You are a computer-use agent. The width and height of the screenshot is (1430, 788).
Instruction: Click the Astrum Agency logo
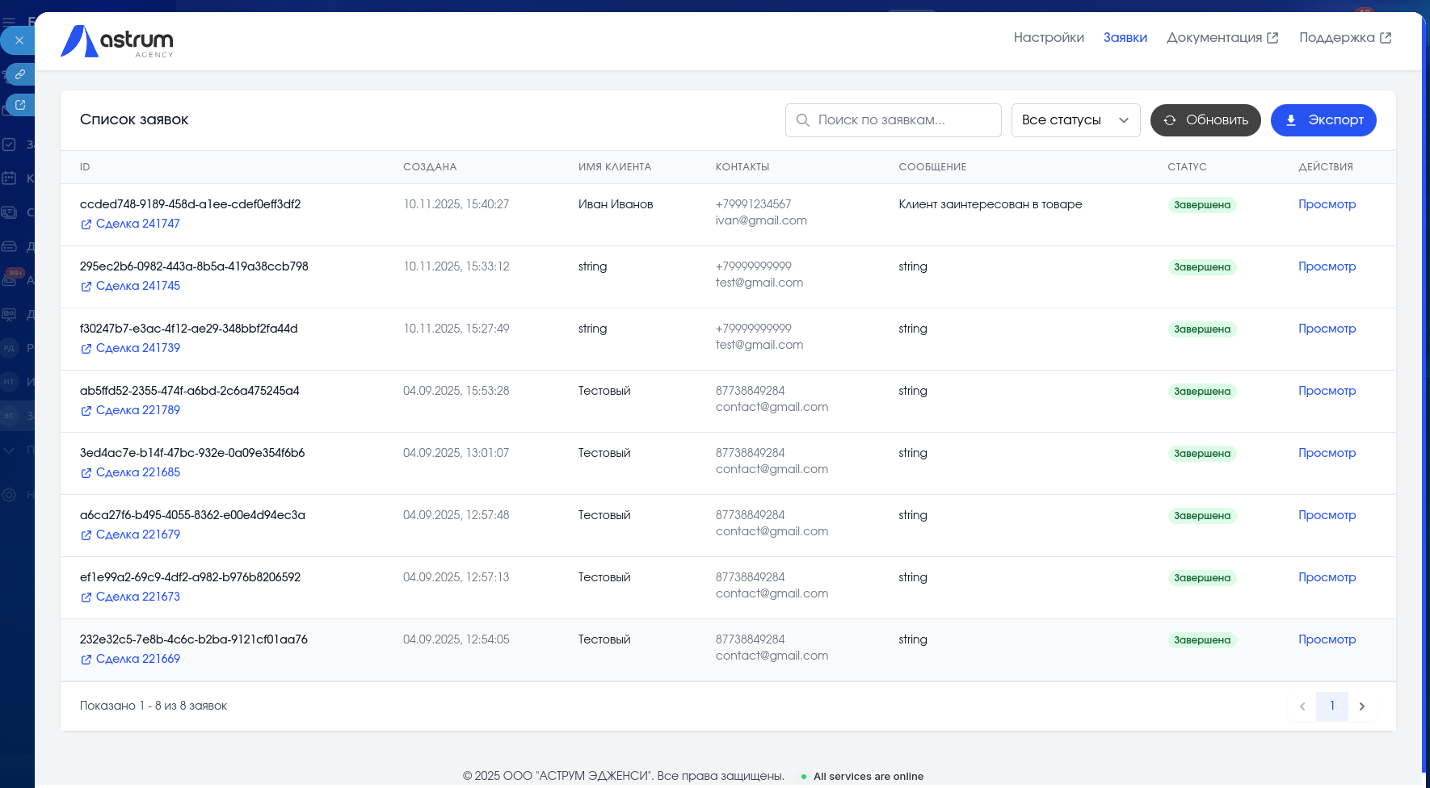(x=117, y=41)
